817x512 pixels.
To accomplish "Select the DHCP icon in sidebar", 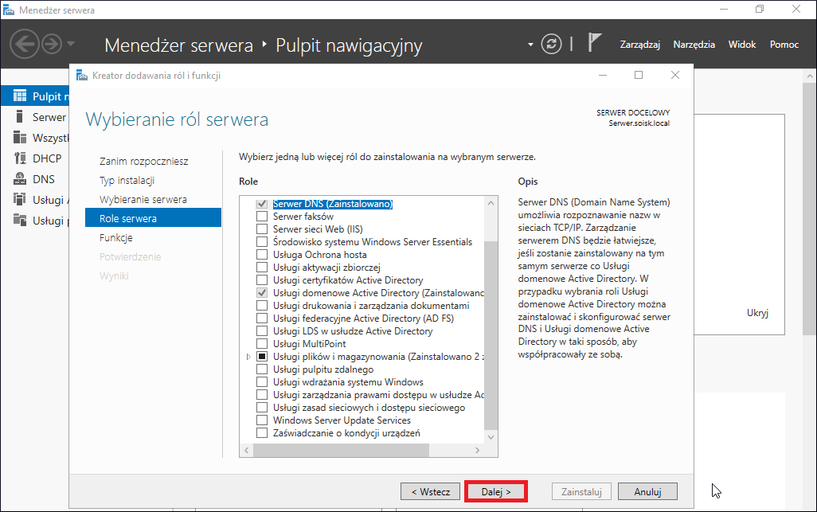I will click(20, 158).
